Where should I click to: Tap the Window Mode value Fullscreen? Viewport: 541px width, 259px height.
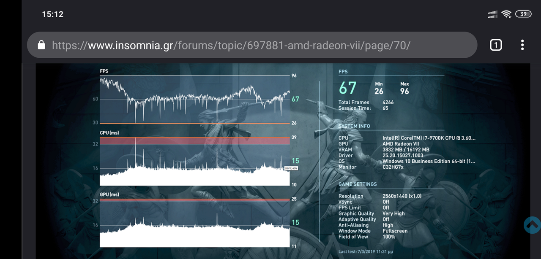click(x=395, y=231)
